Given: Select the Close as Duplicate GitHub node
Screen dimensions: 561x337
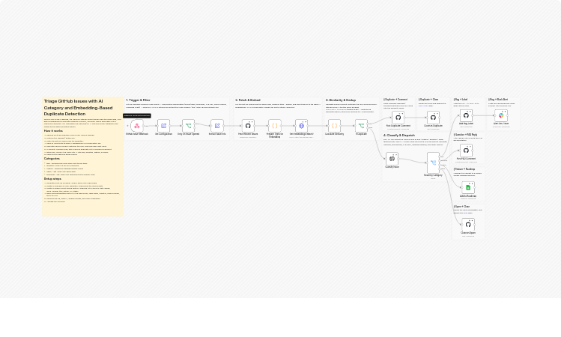Looking at the screenshot, I should (433, 118).
